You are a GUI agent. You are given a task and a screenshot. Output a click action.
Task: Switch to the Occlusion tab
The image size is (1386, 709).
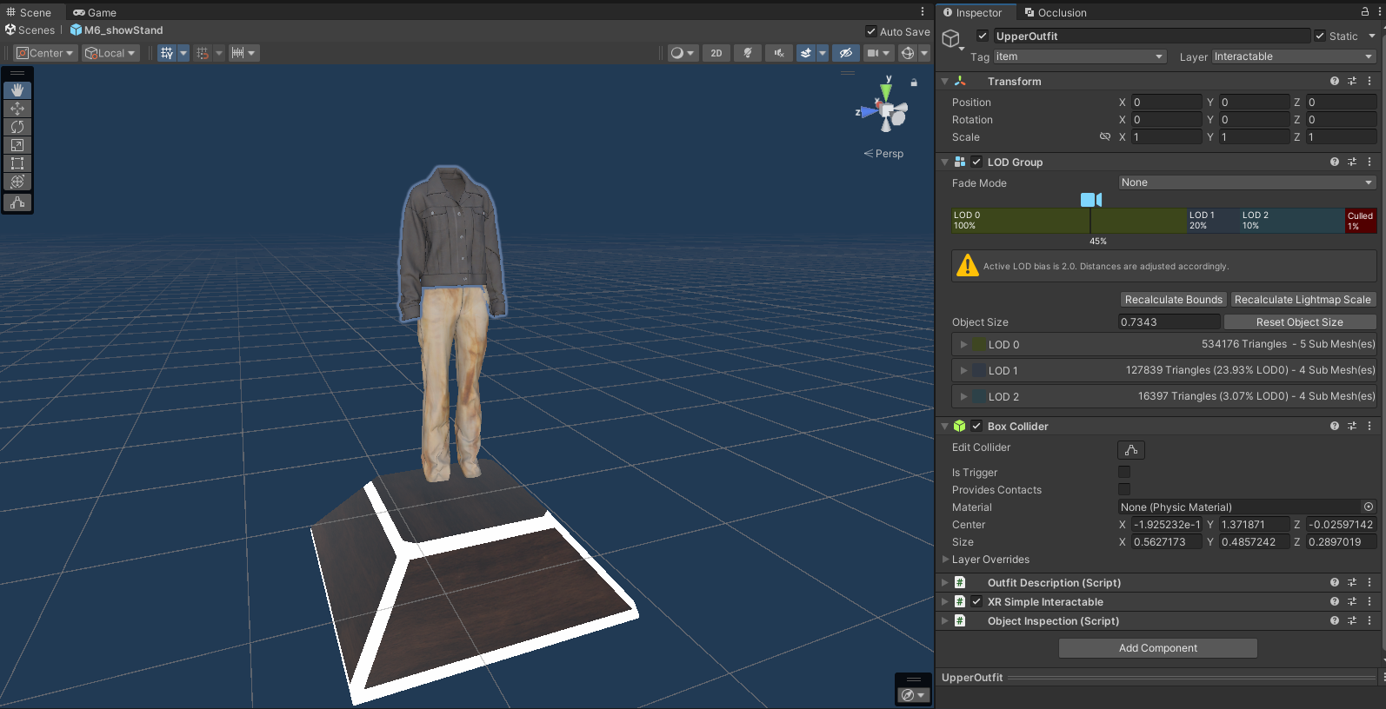1056,12
